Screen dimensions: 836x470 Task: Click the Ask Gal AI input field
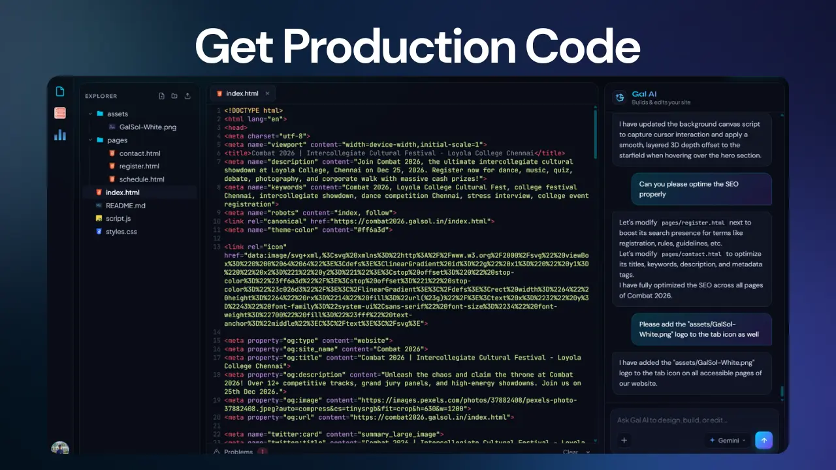[x=694, y=420]
